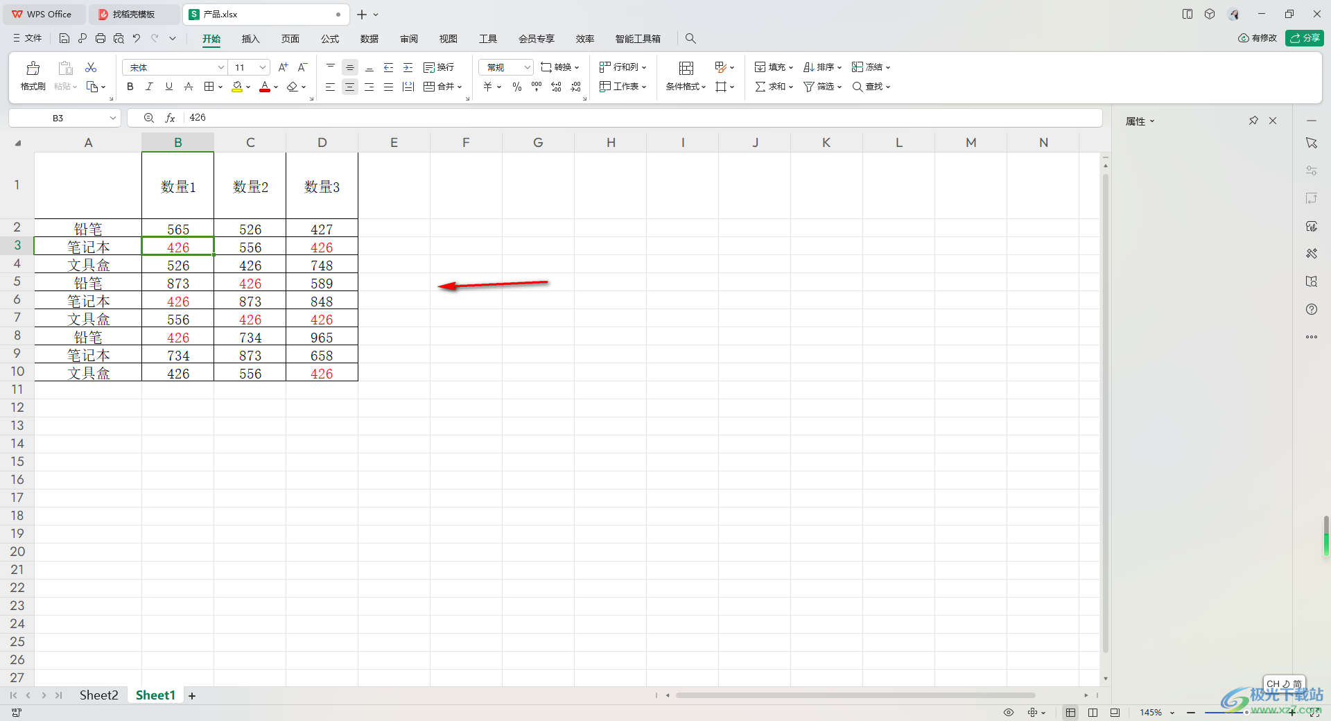Click the decrease indent icon
This screenshot has width=1331, height=721.
(389, 67)
